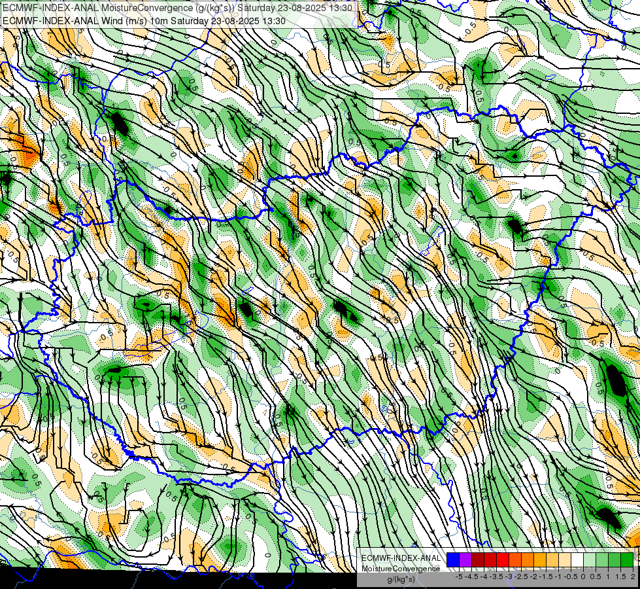
Task: Pick the bright red swatch left of -3
Action: pos(503,560)
